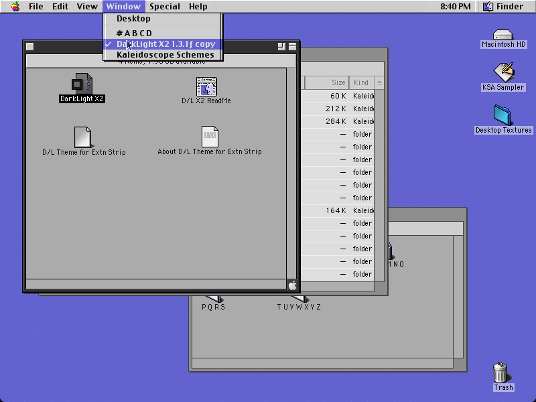The height and width of the screenshot is (402, 536).
Task: Click the collapse box of the front window
Action: pyautogui.click(x=292, y=46)
